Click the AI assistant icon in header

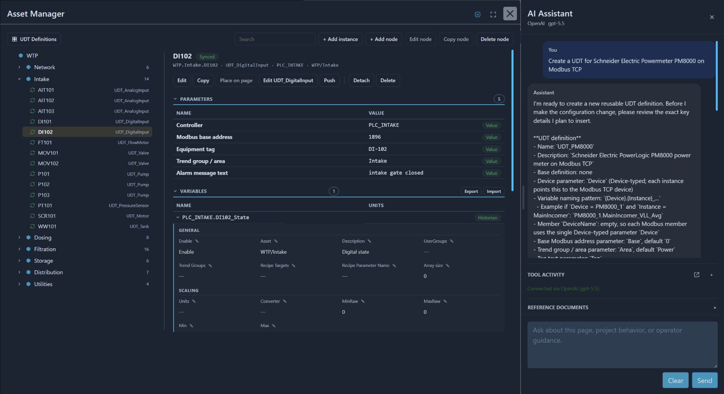(477, 14)
